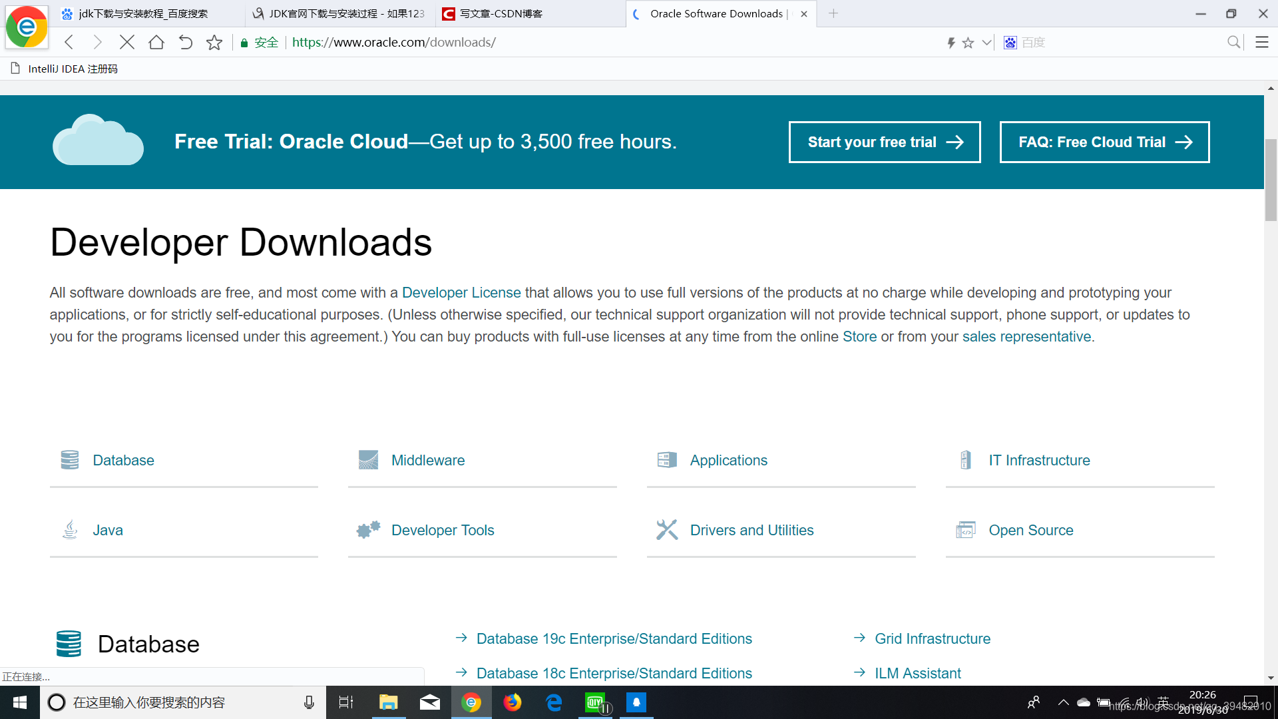Open Task View from the taskbar
1278x719 pixels.
[346, 702]
